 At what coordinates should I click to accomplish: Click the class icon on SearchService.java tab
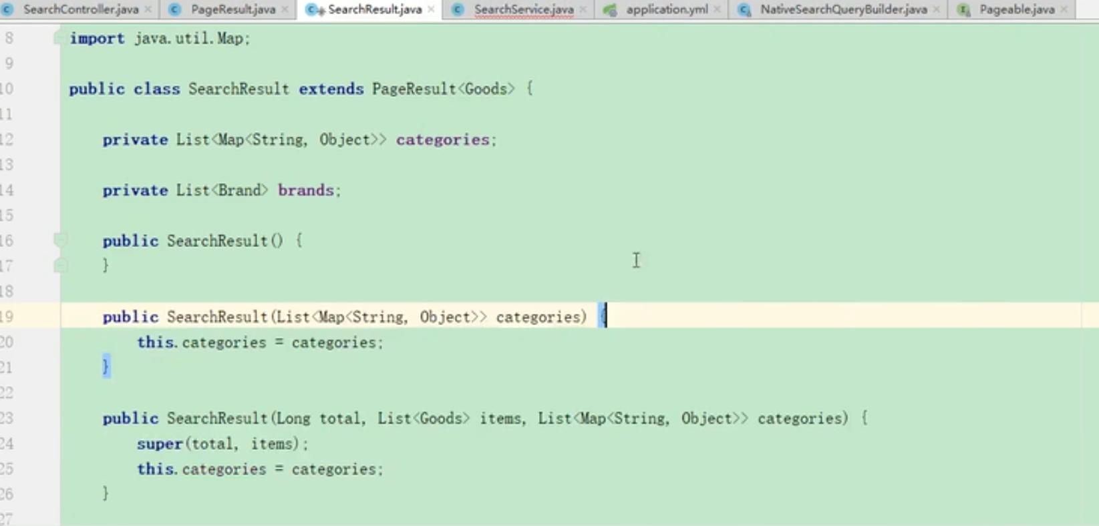pyautogui.click(x=458, y=9)
